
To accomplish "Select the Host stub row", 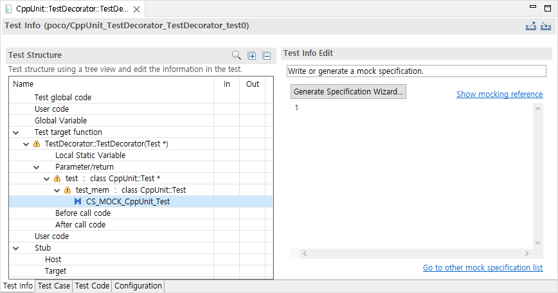I will click(141, 259).
